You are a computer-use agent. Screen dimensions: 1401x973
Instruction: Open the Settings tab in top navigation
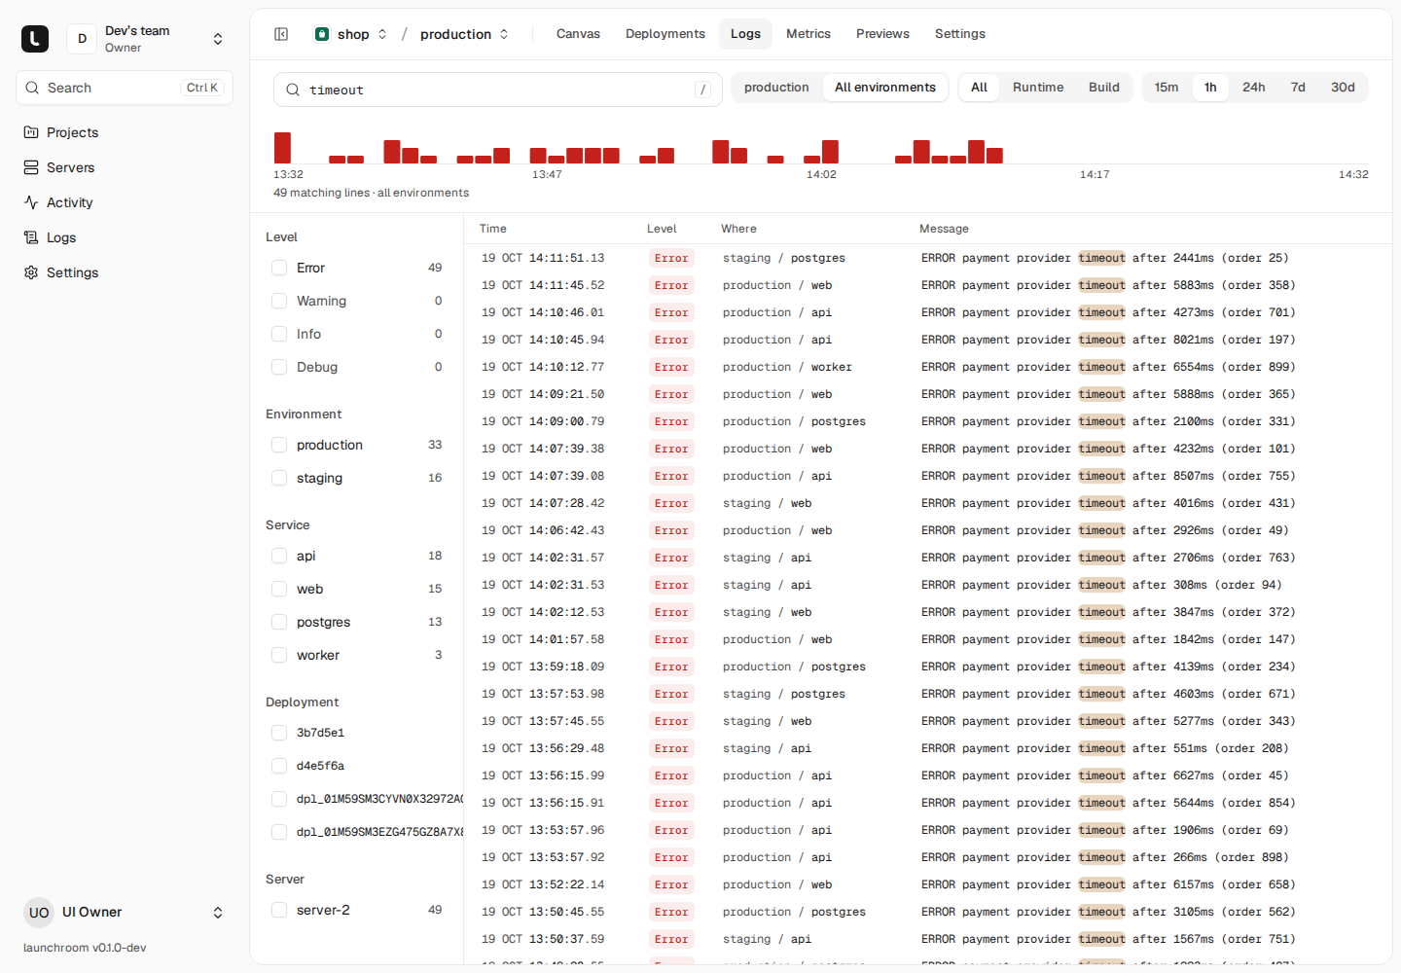pyautogui.click(x=960, y=34)
